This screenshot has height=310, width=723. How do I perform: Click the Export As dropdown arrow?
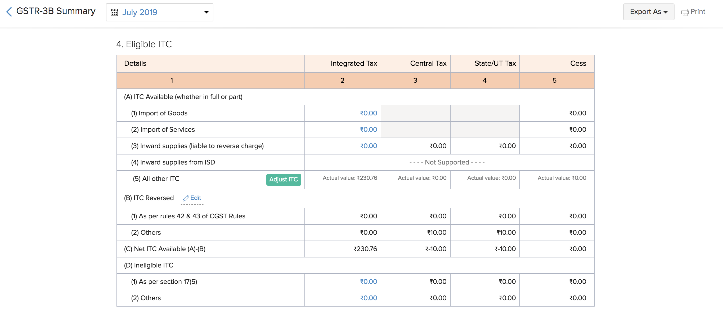(x=668, y=12)
